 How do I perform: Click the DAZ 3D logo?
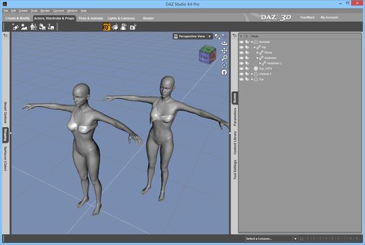click(276, 18)
